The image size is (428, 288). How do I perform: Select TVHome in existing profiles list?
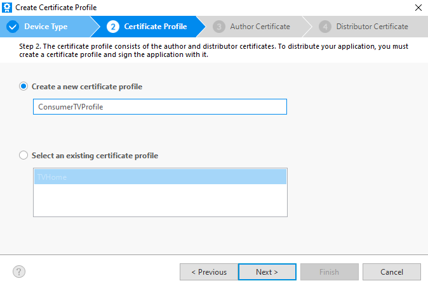coord(160,177)
